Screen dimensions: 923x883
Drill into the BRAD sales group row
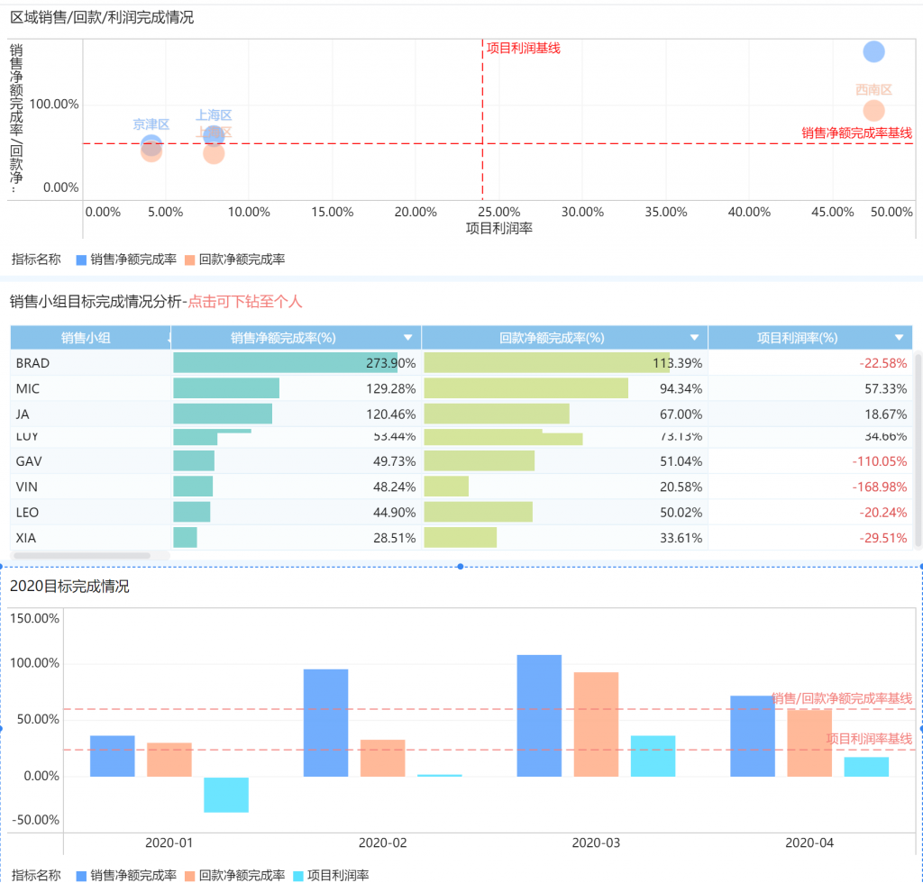pyautogui.click(x=461, y=363)
